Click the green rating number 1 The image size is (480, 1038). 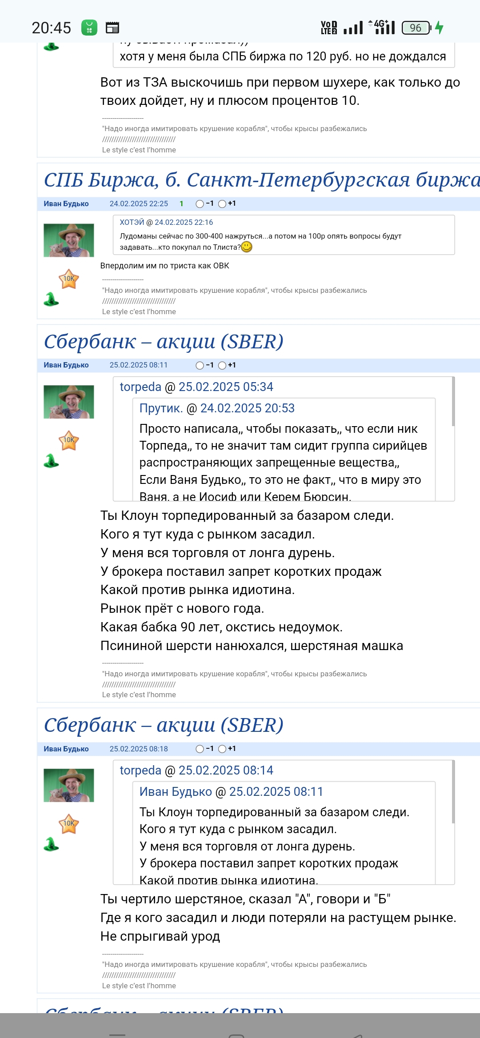[181, 204]
